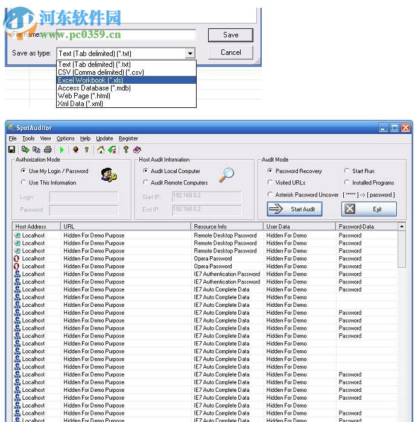This screenshot has height=422, width=415.
Task: Choose Web Page (*.html) from list
Action: [126, 95]
